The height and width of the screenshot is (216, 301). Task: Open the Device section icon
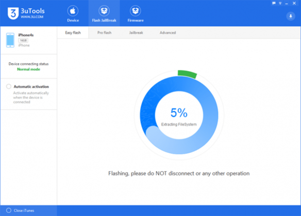(73, 11)
